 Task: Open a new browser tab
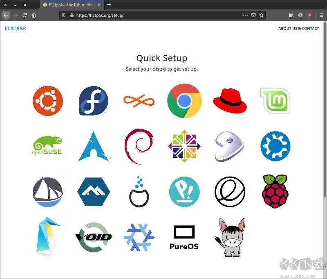pos(109,5)
